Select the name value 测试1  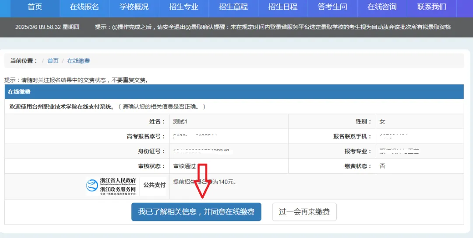tap(180, 121)
